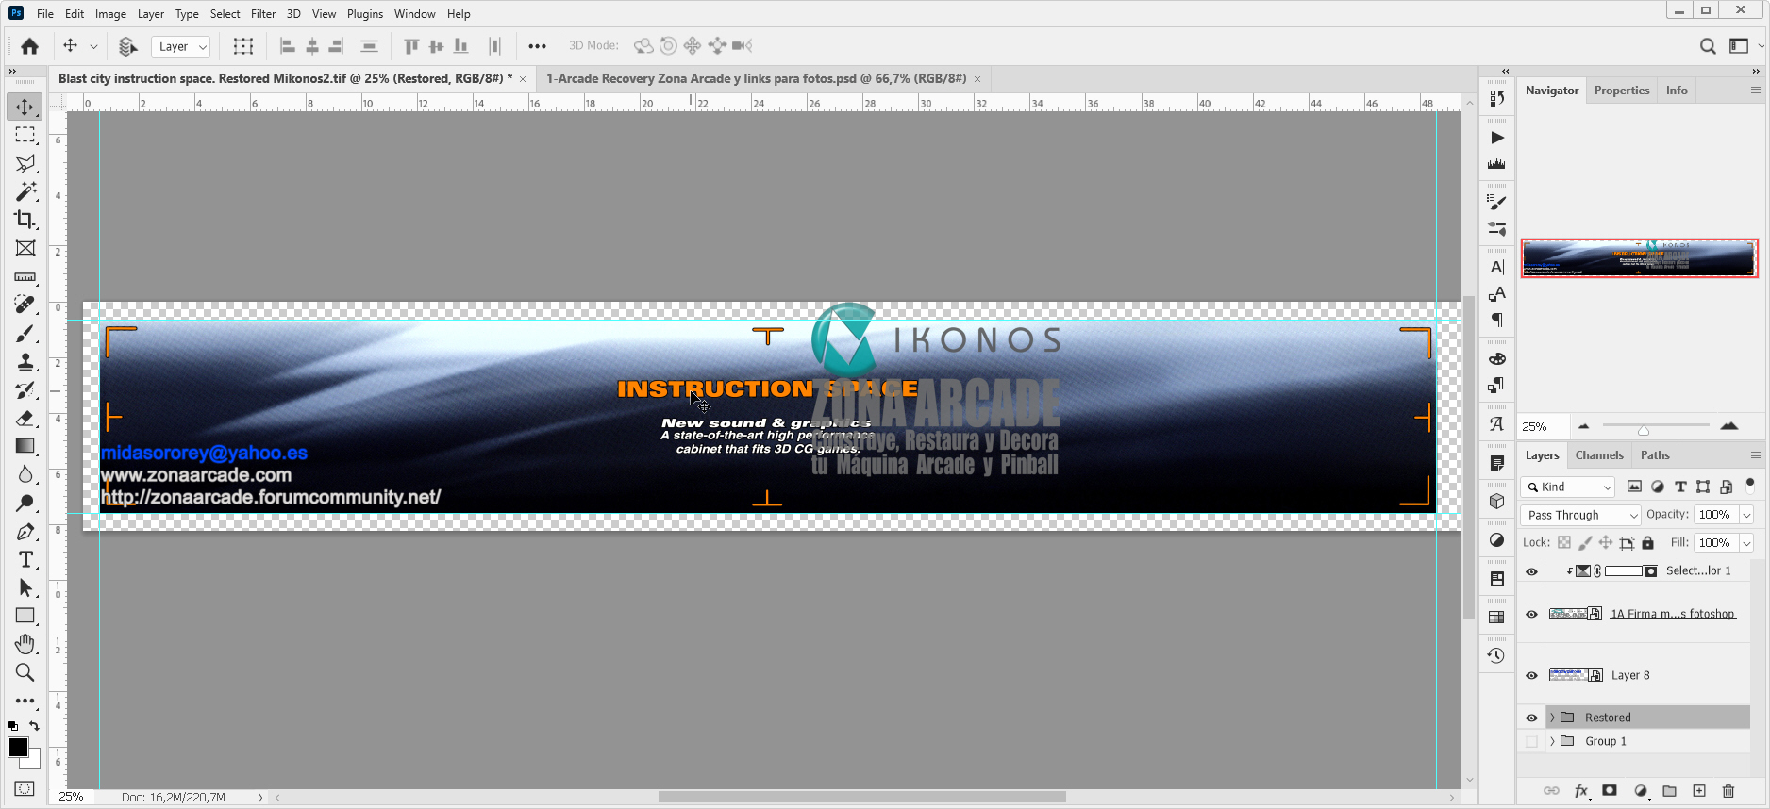The image size is (1770, 809).
Task: Show the Group 1 layer group
Action: (x=1531, y=741)
